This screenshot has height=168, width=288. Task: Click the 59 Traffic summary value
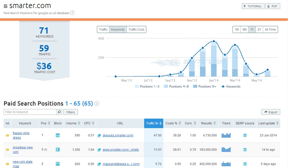click(x=44, y=48)
